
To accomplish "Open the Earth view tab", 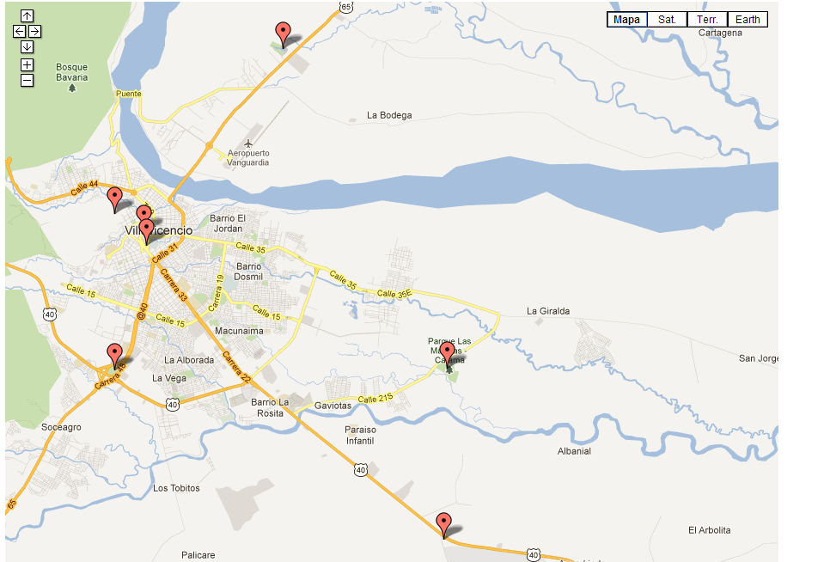I will coord(748,20).
